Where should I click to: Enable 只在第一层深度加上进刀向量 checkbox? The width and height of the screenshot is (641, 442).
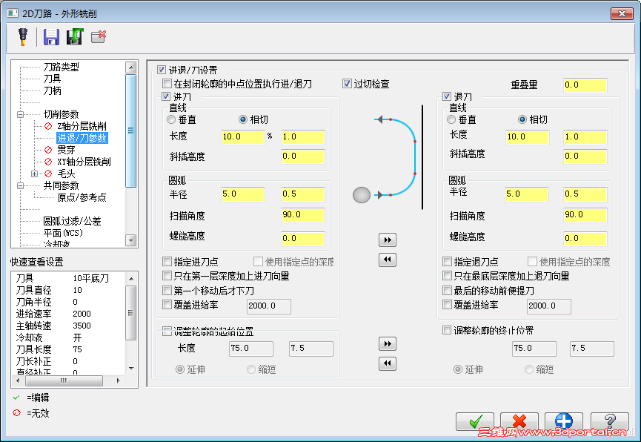pyautogui.click(x=167, y=276)
